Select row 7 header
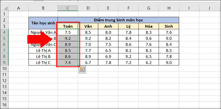Screen dimensions: 221x109 coord(4,50)
